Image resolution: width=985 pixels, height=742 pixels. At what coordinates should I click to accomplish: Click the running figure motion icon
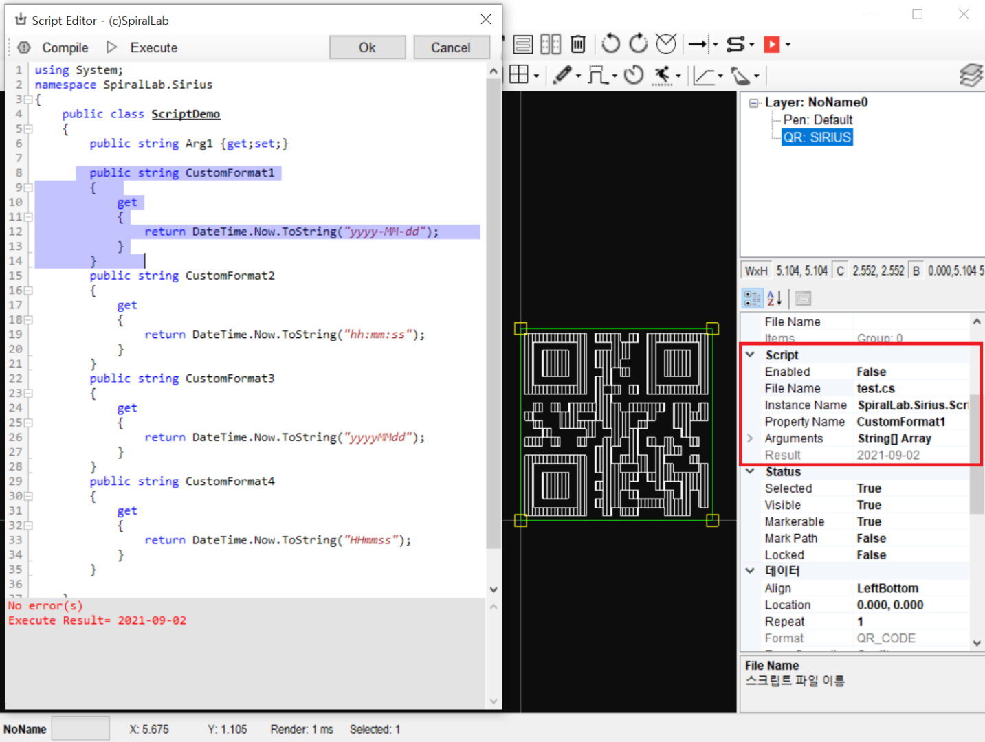(x=663, y=75)
